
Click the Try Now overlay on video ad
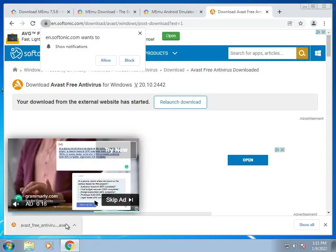[x=116, y=150]
